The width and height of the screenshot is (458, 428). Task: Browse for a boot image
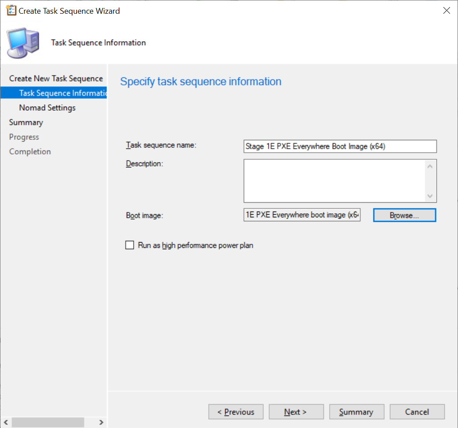coord(404,215)
